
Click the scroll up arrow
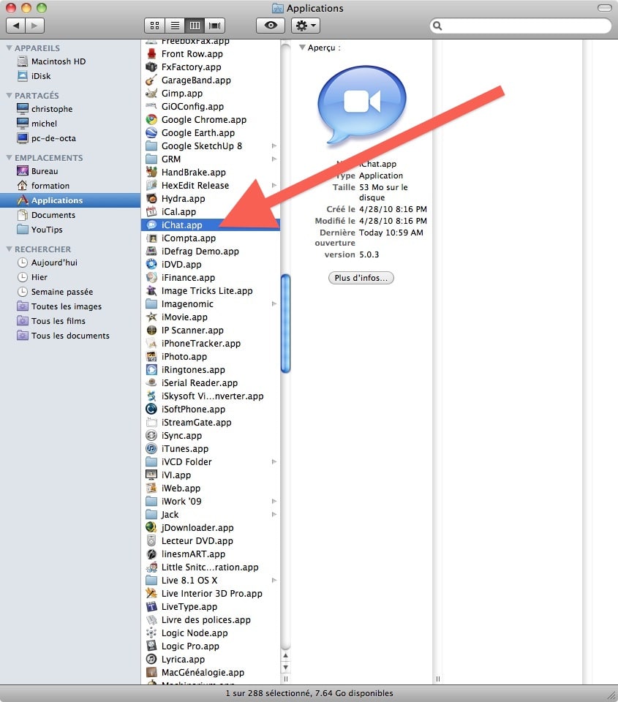[285, 656]
